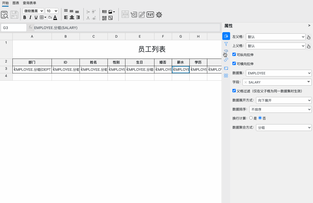Click the formula bar expression field

[x=127, y=27]
